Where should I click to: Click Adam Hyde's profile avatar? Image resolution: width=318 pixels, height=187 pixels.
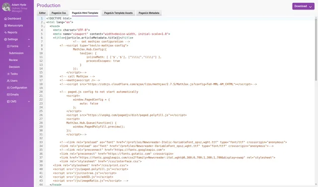pos(6,7)
